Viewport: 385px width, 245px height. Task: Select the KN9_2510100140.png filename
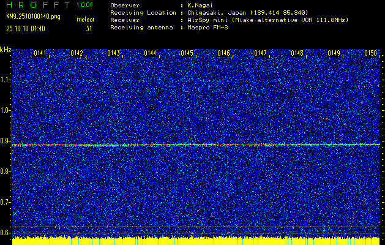point(34,17)
